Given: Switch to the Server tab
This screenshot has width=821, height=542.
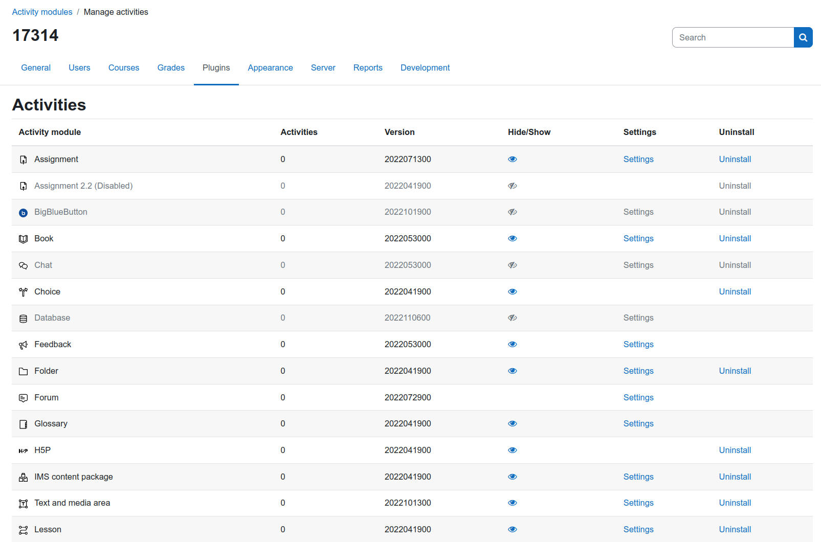Looking at the screenshot, I should (323, 67).
